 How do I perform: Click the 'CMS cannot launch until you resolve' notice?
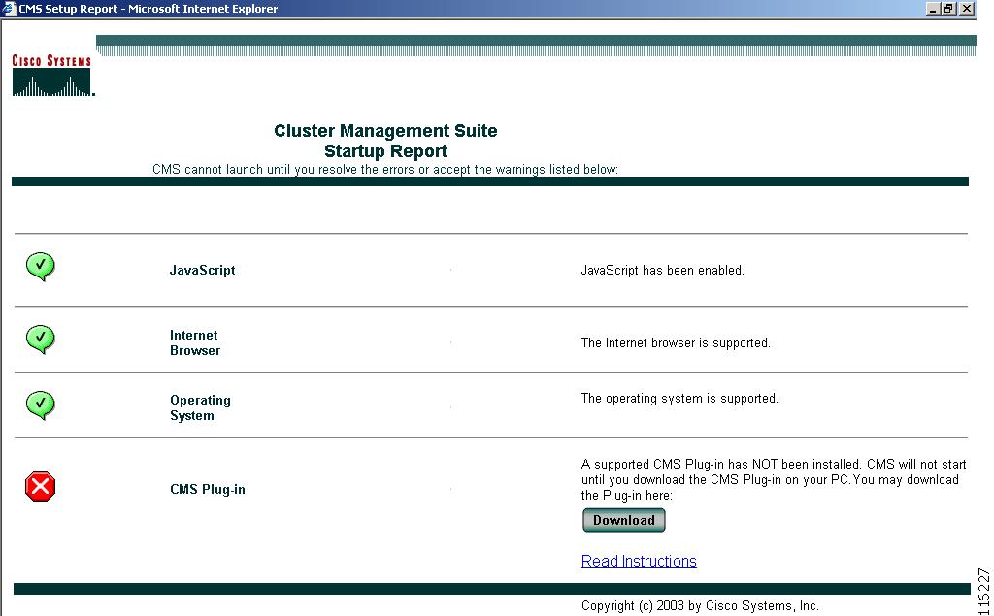pyautogui.click(x=385, y=169)
